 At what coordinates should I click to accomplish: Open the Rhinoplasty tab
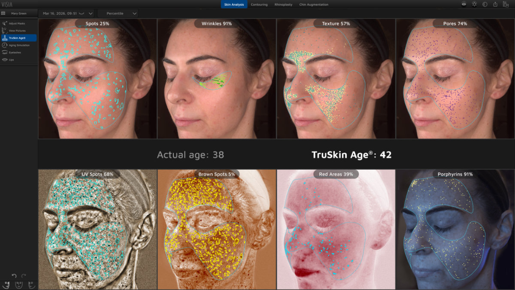(284, 4)
